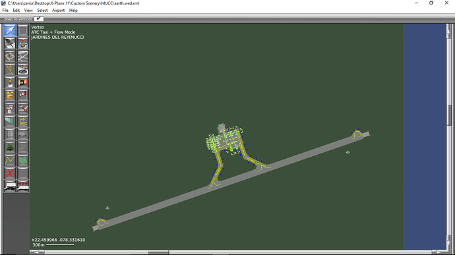
Task: Click the horizontal scrollbar thumb
Action: 158,252
